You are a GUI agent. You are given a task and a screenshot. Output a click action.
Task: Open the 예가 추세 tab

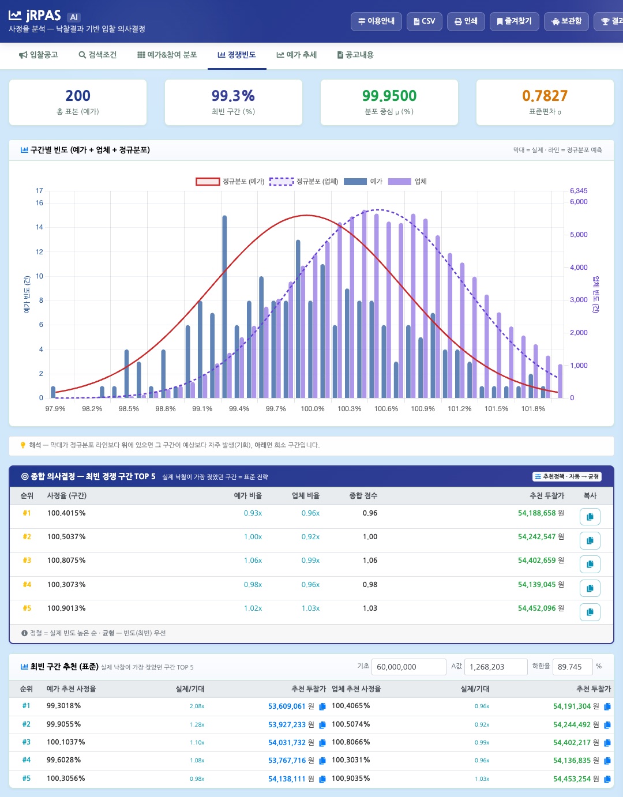(x=297, y=55)
